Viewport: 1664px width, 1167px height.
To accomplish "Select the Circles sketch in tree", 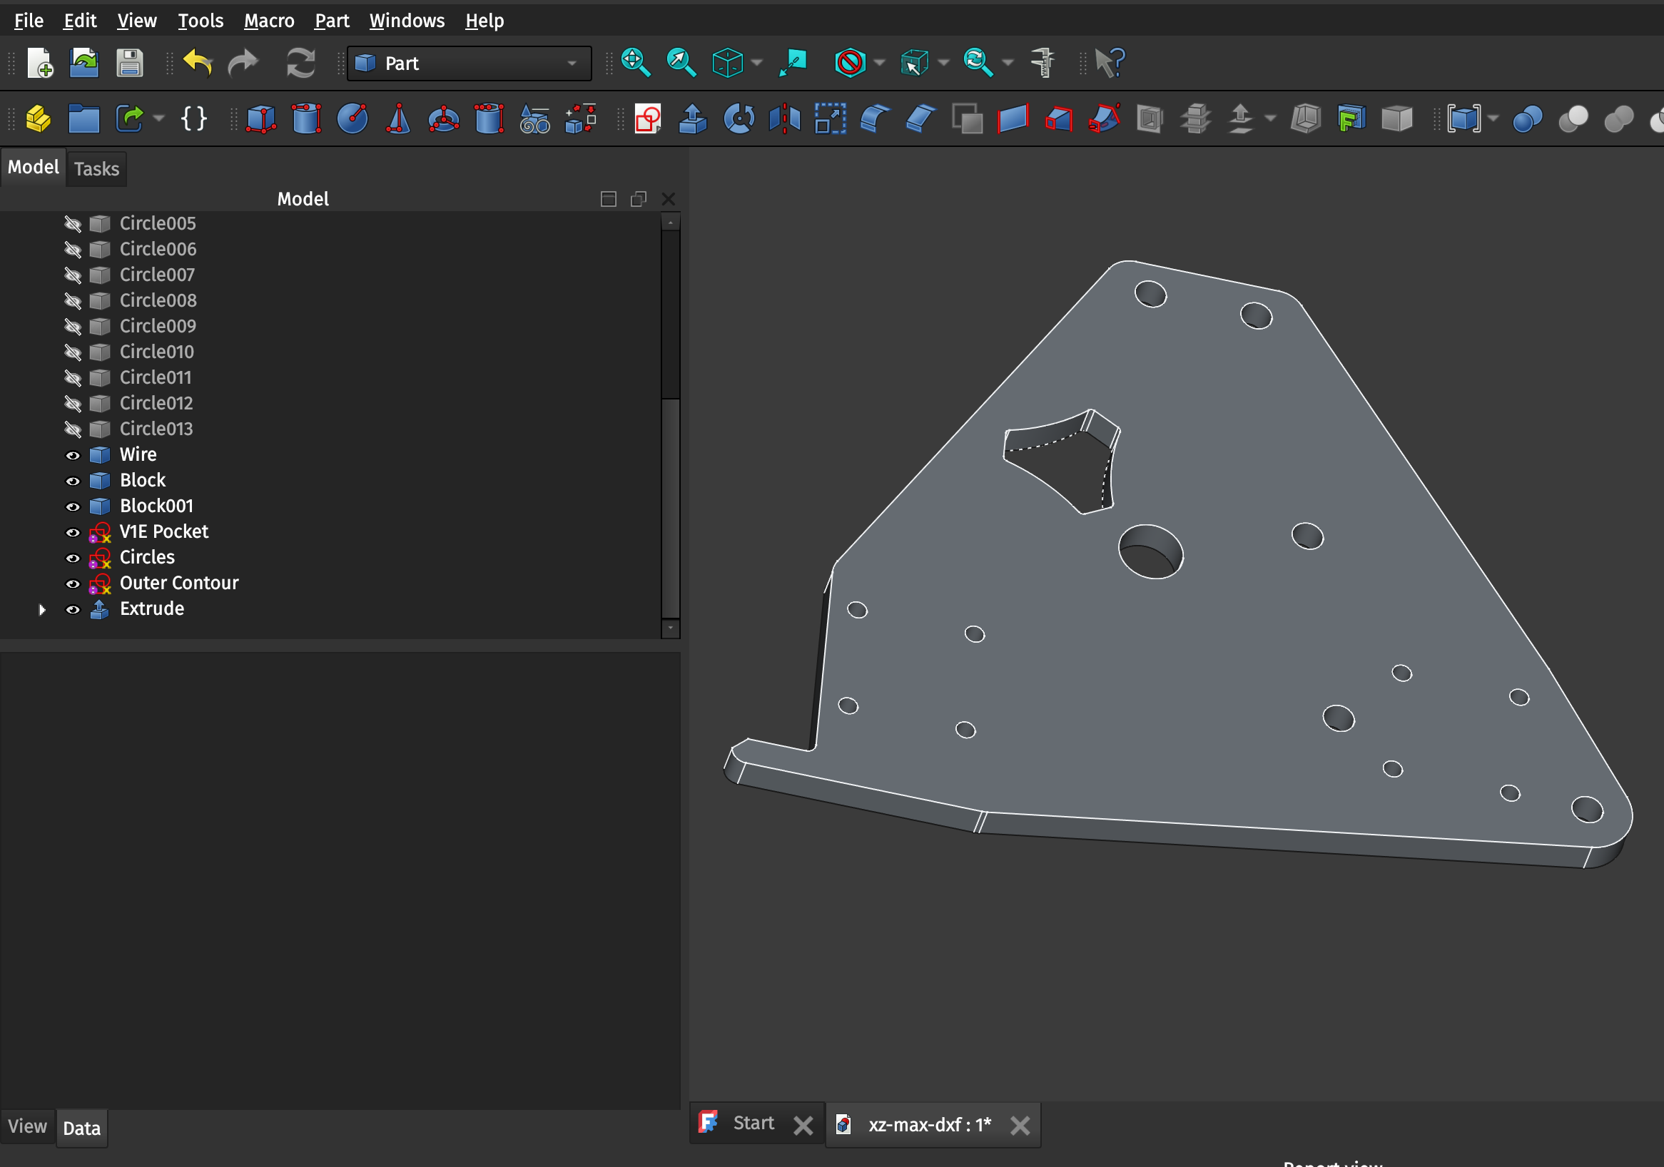I will click(147, 557).
